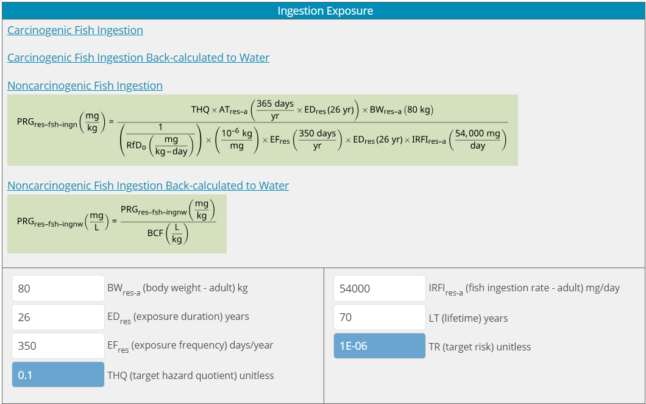Focus the exposure frequency field showing 350
Screen dimensions: 646x404
point(58,346)
